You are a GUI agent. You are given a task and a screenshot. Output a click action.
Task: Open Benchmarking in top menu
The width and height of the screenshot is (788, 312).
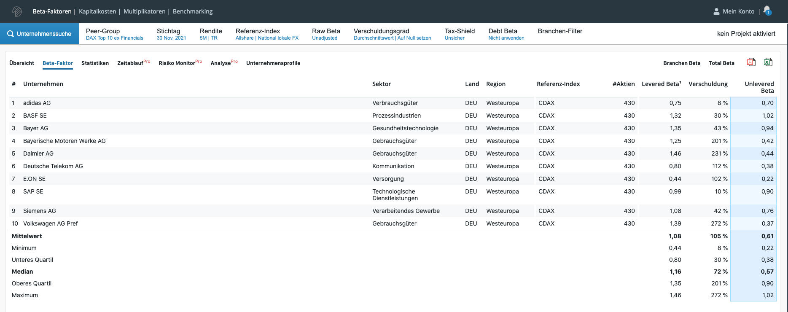pos(193,11)
